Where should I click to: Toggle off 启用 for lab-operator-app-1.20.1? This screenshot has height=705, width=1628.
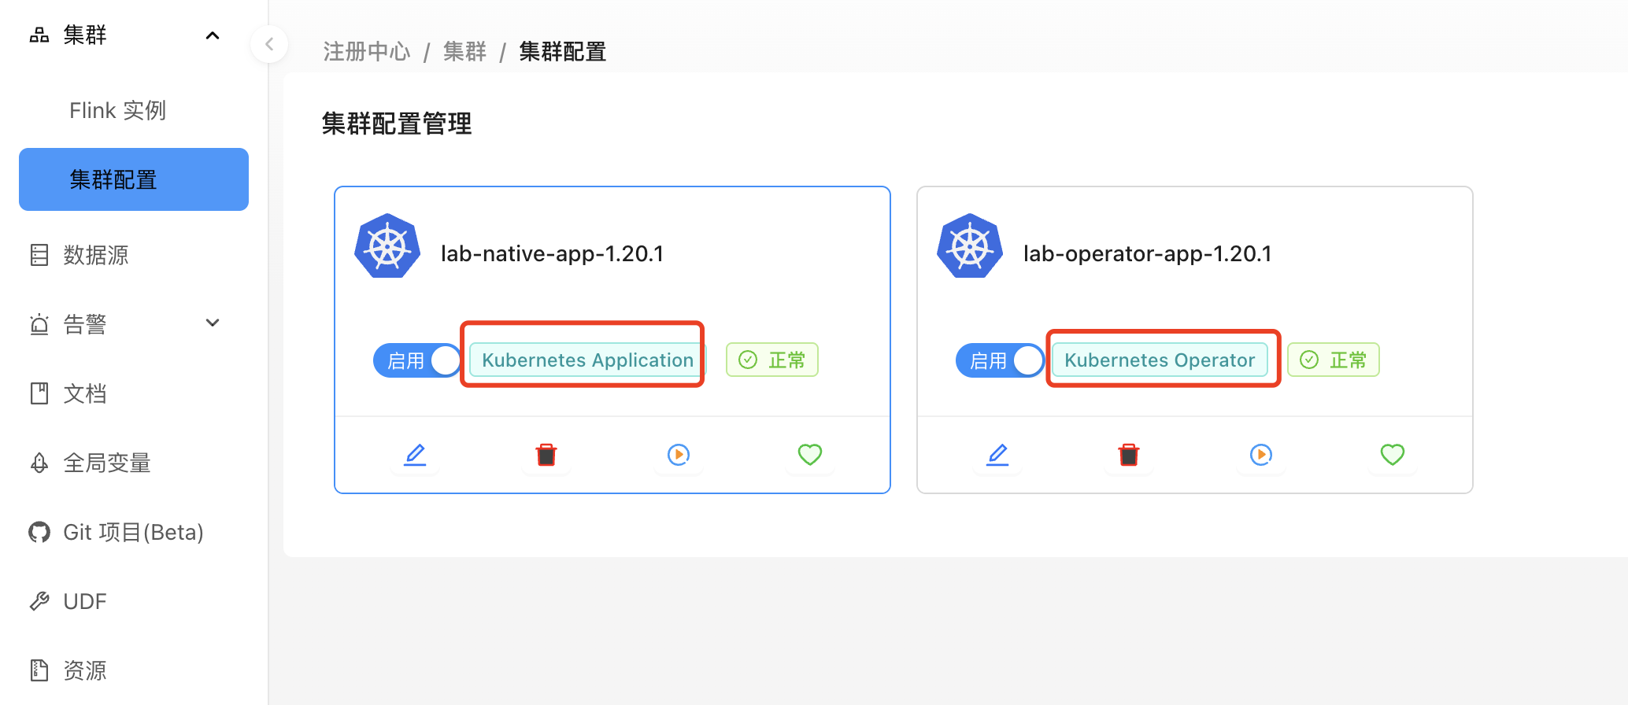pos(999,360)
